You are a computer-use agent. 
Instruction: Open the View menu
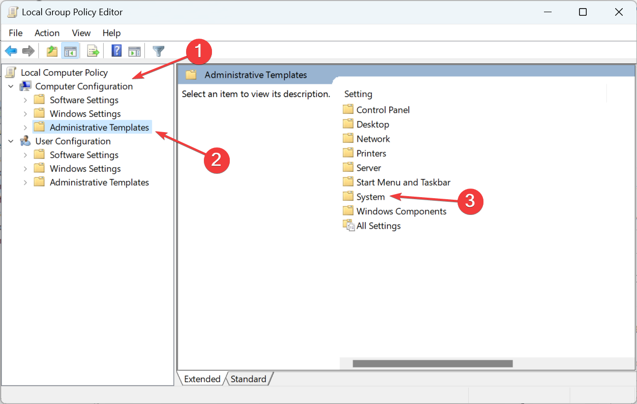coord(81,33)
